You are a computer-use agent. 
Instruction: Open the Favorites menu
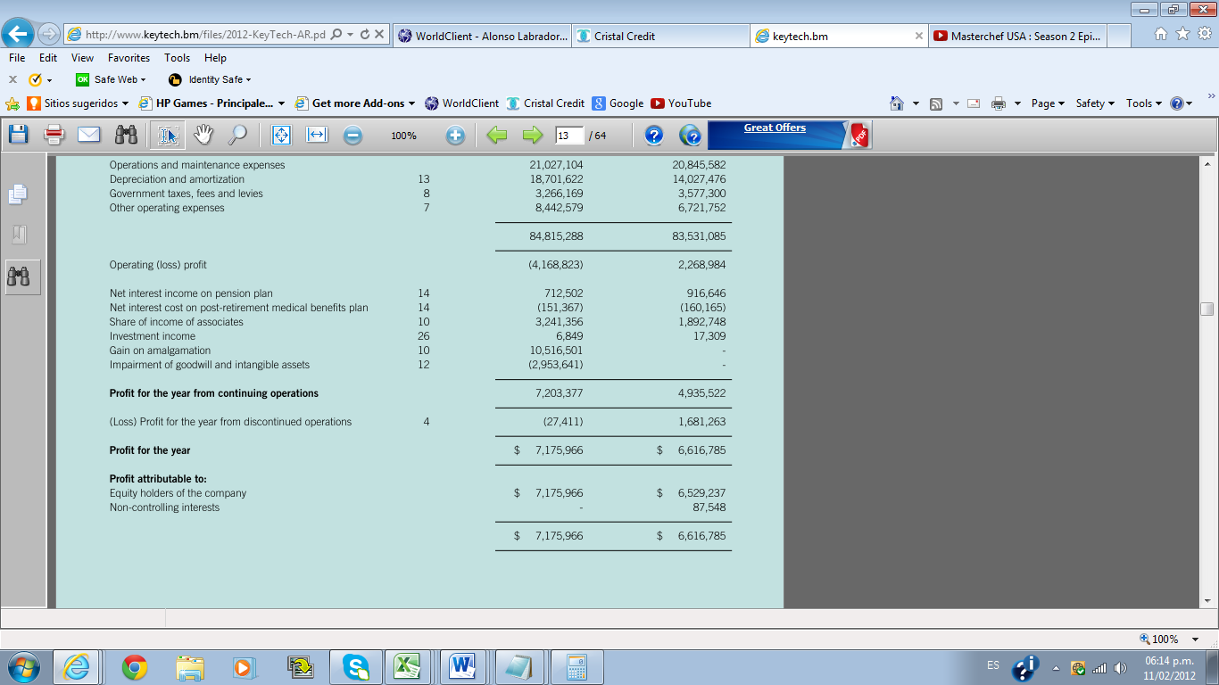[x=129, y=58]
